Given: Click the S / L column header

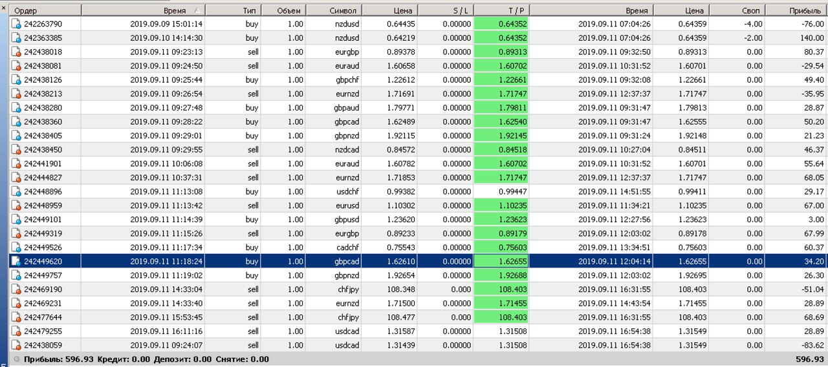Looking at the screenshot, I should tap(446, 11).
